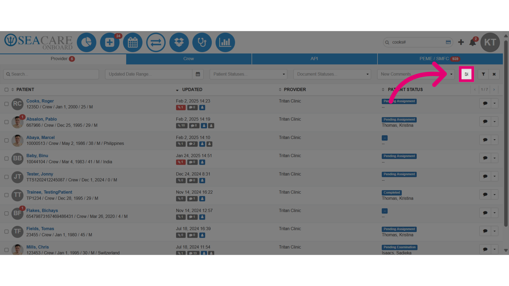Open row actions dropdown for Baby, Binu
Viewport: 509px width, 286px height.
[x=495, y=158]
